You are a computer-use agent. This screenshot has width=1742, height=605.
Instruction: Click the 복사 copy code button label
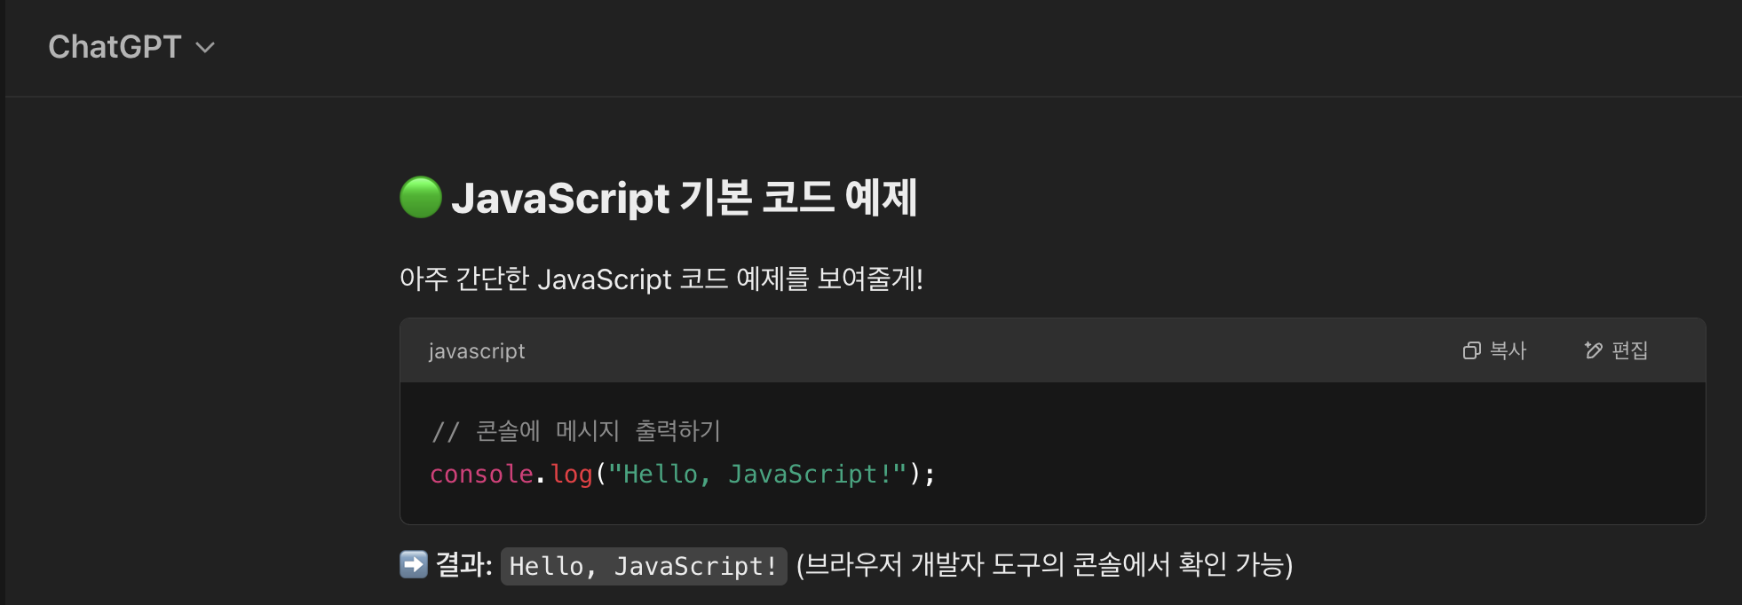point(1508,350)
